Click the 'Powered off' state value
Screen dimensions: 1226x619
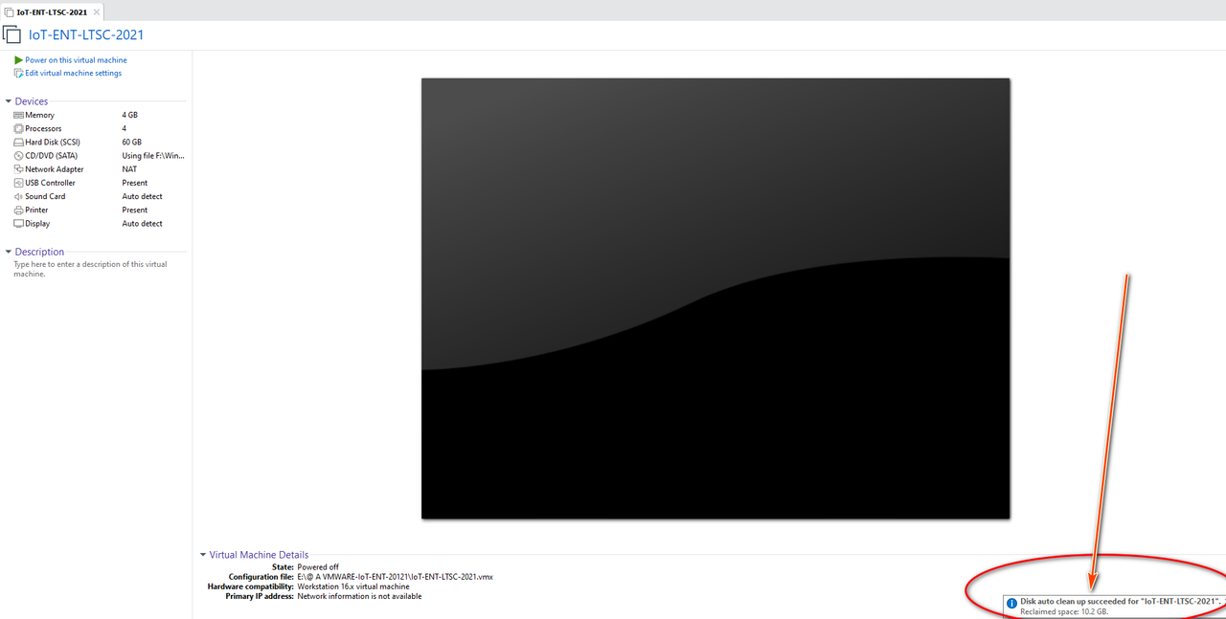coord(318,567)
